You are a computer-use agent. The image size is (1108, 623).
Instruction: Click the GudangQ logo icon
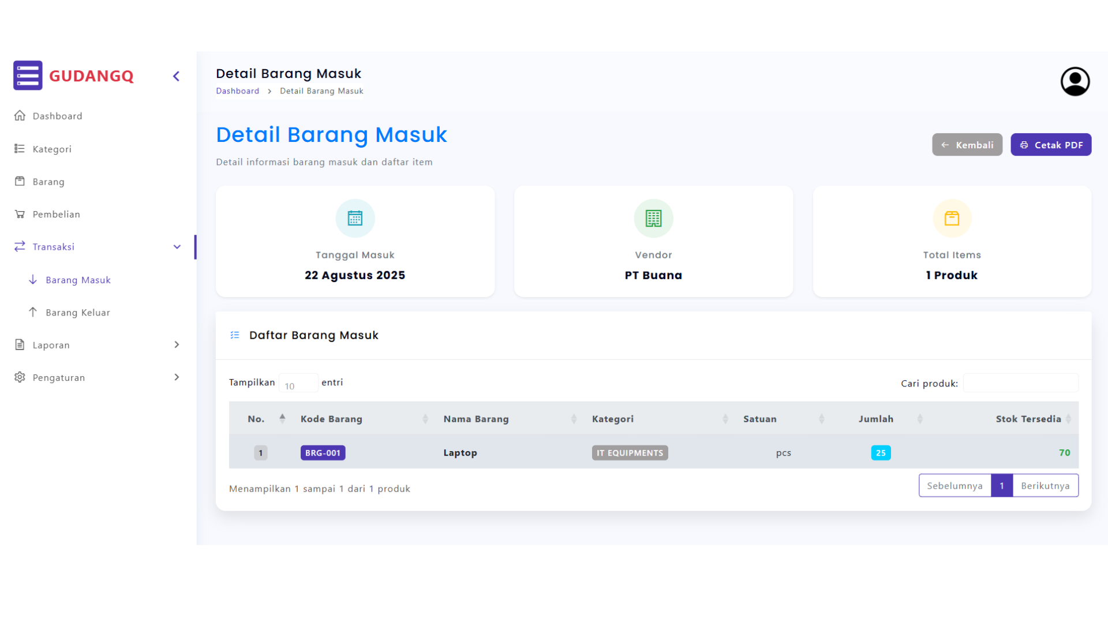28,76
